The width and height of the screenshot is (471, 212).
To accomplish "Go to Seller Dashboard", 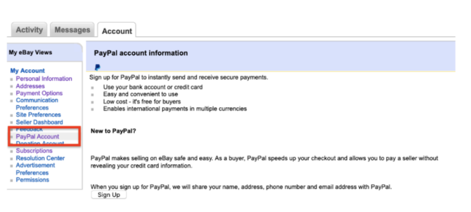I will (x=39, y=122).
